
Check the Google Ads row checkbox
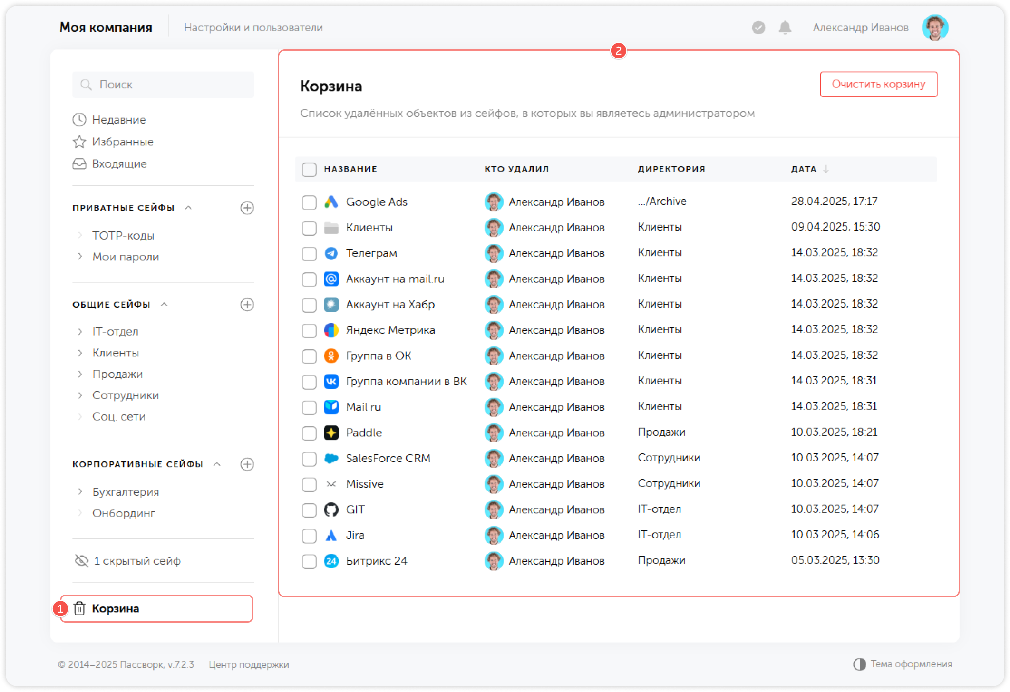click(x=309, y=202)
